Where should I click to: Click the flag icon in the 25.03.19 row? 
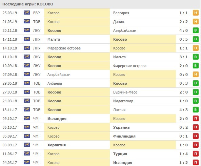[x=27, y=13]
